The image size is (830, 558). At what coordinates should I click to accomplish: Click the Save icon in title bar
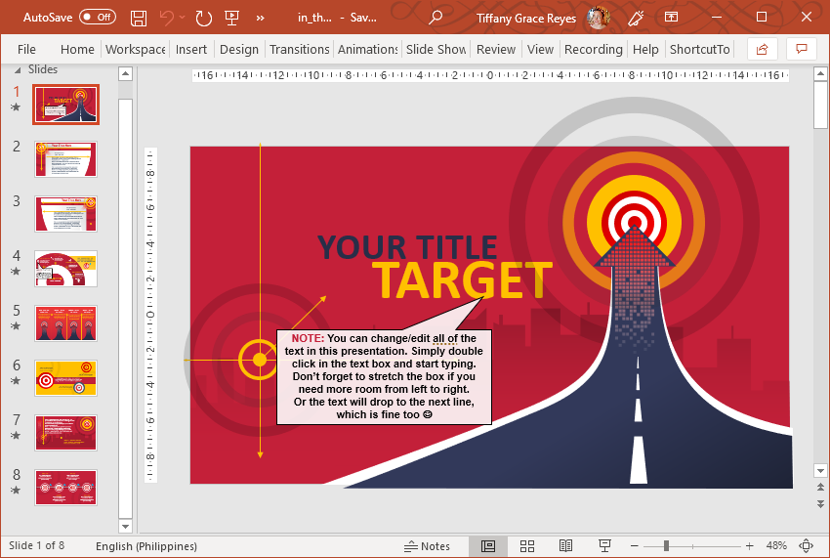point(139,18)
